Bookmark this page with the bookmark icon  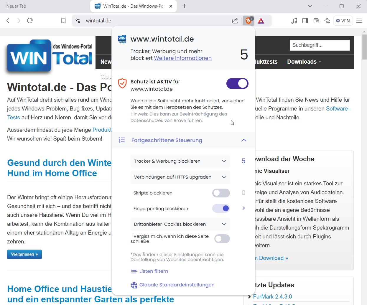[x=63, y=21]
